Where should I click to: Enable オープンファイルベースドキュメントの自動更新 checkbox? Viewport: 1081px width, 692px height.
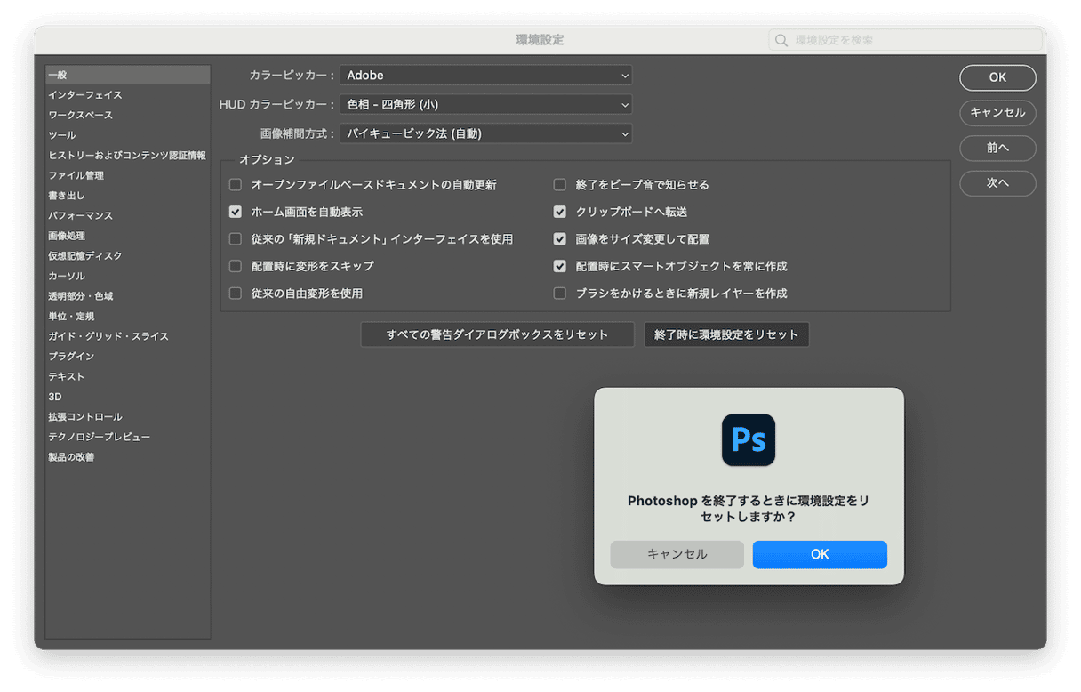[236, 185]
